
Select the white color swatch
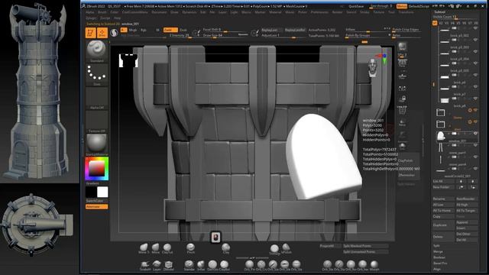pyautogui.click(x=102, y=192)
